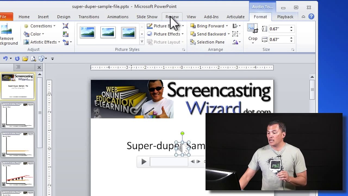Increase the shape width value
The width and height of the screenshot is (348, 196).
(291, 38)
